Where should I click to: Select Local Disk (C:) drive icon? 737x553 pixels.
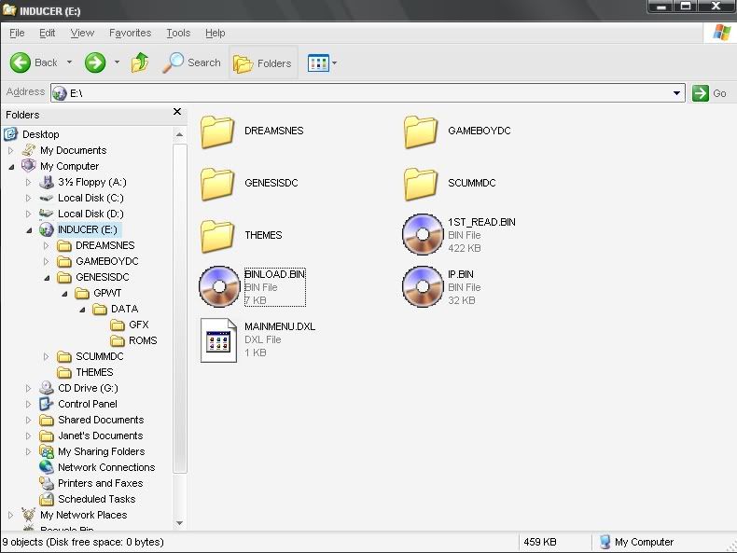tap(46, 199)
